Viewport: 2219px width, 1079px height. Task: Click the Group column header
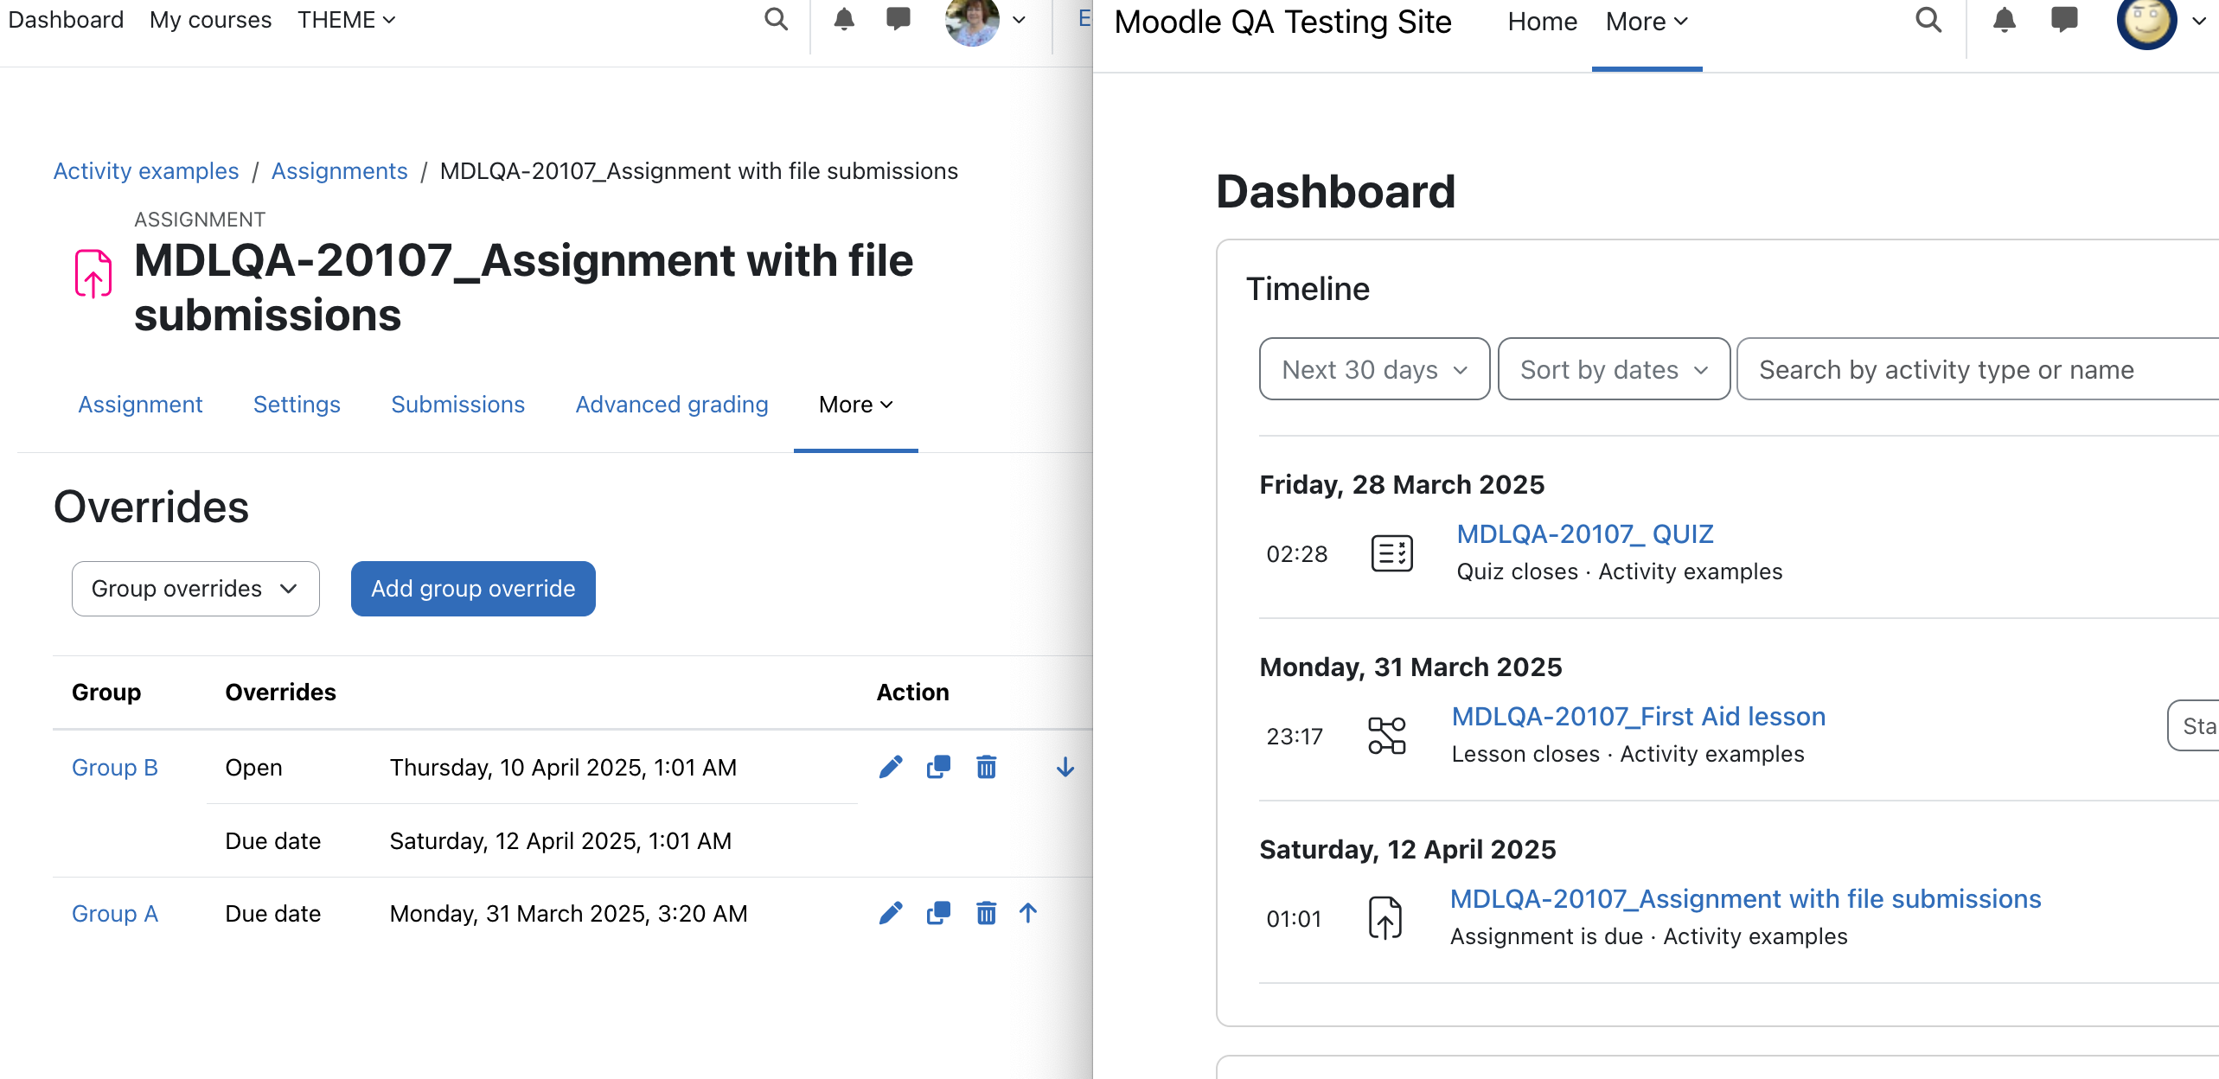click(106, 693)
